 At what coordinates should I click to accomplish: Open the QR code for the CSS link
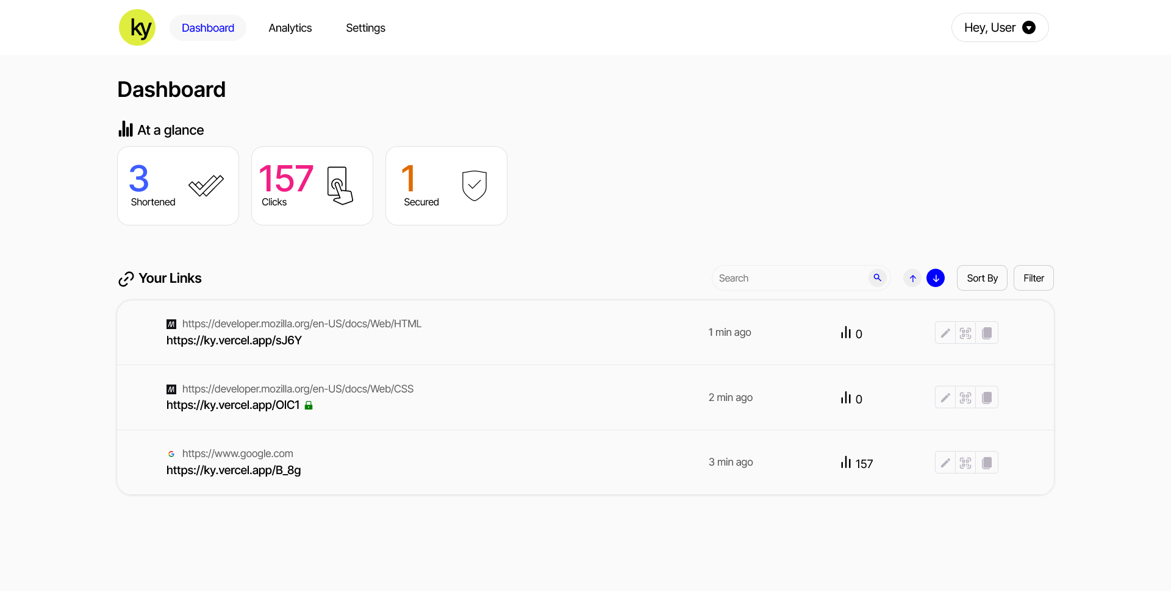pyautogui.click(x=966, y=397)
